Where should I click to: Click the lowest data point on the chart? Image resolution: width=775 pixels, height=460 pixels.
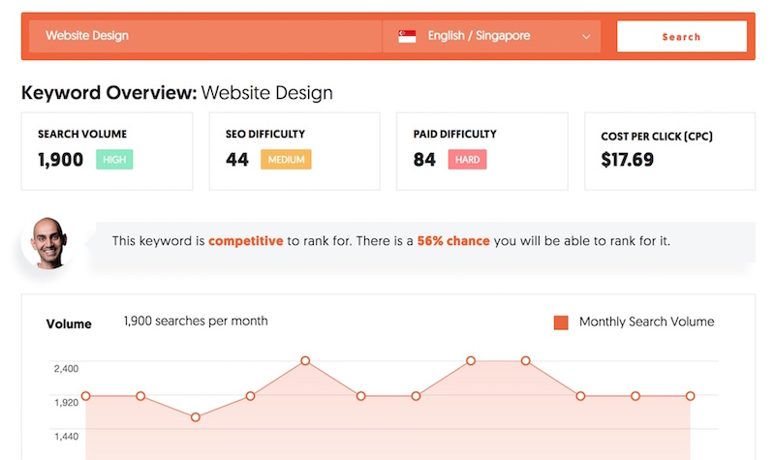[x=196, y=417]
